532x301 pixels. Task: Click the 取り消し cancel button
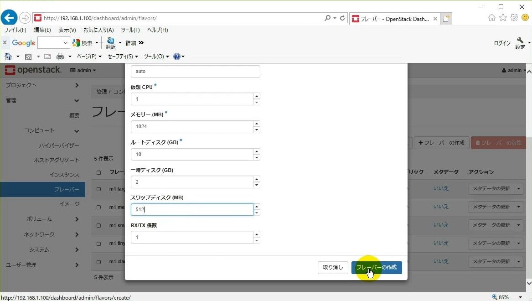[333, 267]
